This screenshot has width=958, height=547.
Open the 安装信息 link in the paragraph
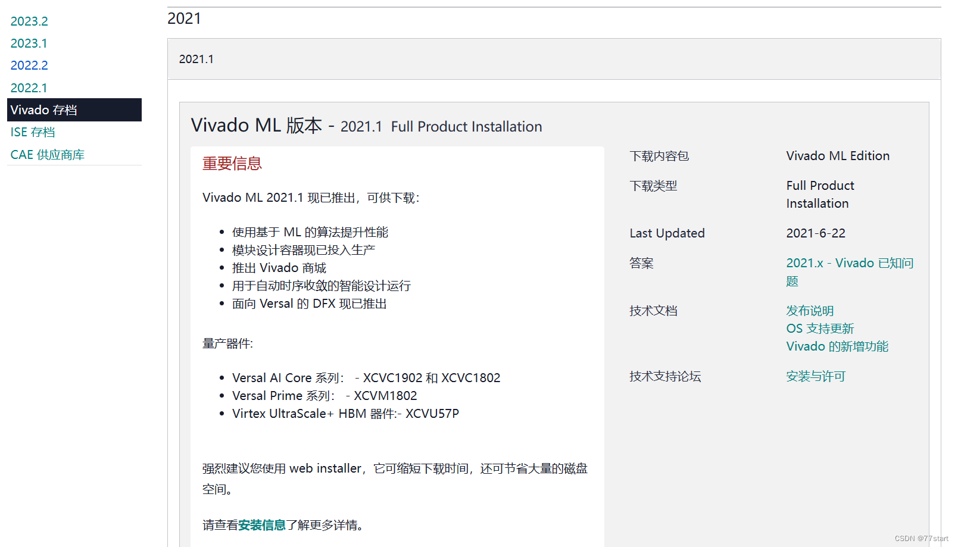click(261, 525)
